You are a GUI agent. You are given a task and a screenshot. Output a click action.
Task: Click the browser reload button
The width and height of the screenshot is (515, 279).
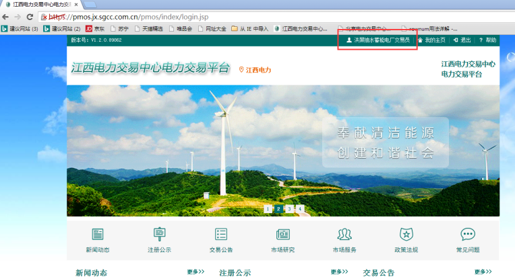coord(30,17)
